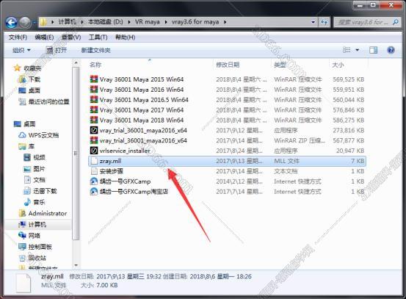Open the recent pages dropdown next to Forward
The width and height of the screenshot is (406, 299).
tap(35, 23)
